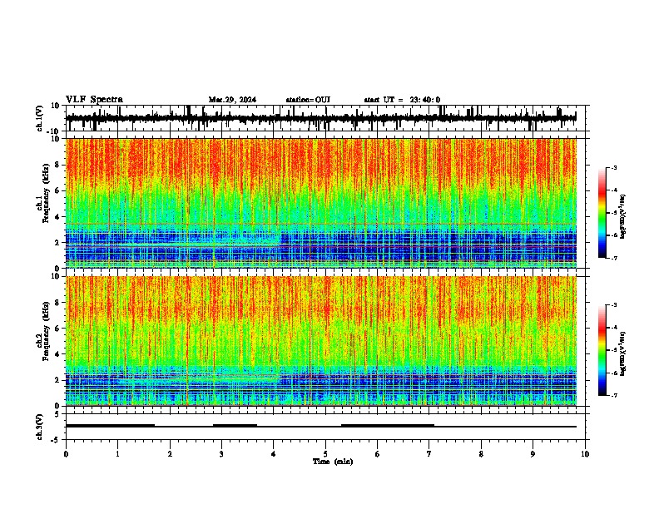
Task: Click the Mar.29, 2024 date label
Action: pos(232,100)
